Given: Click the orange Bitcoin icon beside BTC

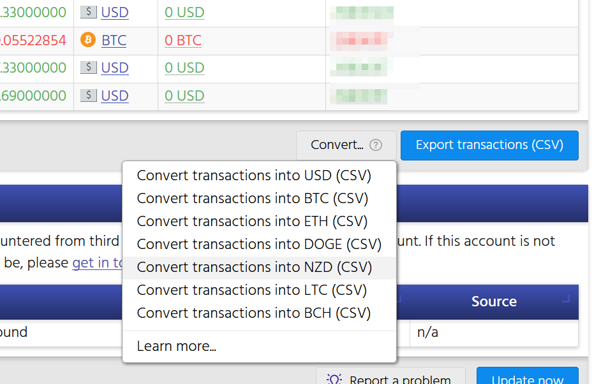Looking at the screenshot, I should (x=88, y=40).
